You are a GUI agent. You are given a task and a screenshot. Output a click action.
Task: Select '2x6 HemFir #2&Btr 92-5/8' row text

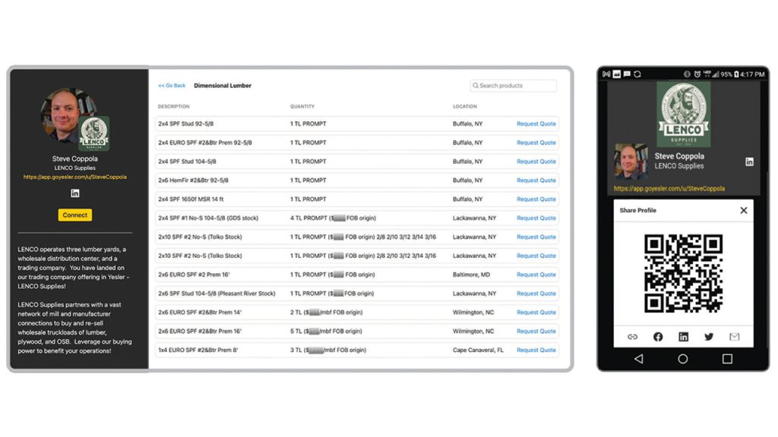tap(193, 181)
